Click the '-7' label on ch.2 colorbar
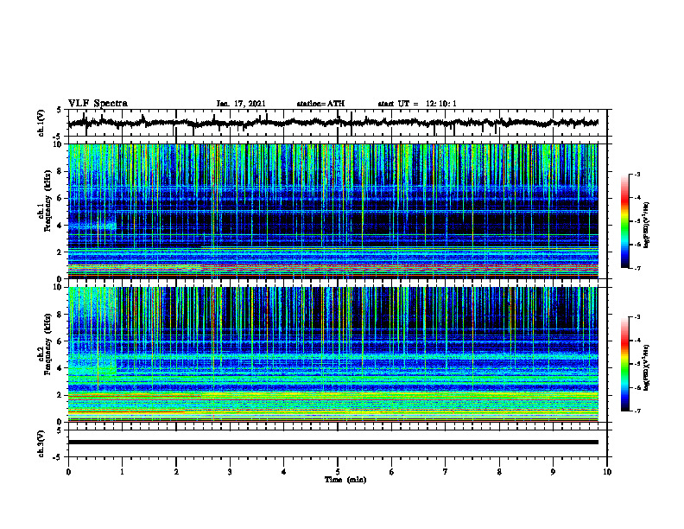This screenshot has width=684, height=529. pyautogui.click(x=637, y=411)
